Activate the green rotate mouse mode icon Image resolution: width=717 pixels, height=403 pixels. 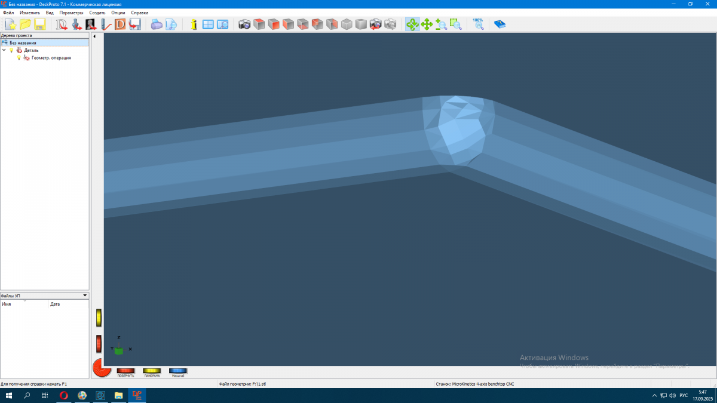(412, 24)
